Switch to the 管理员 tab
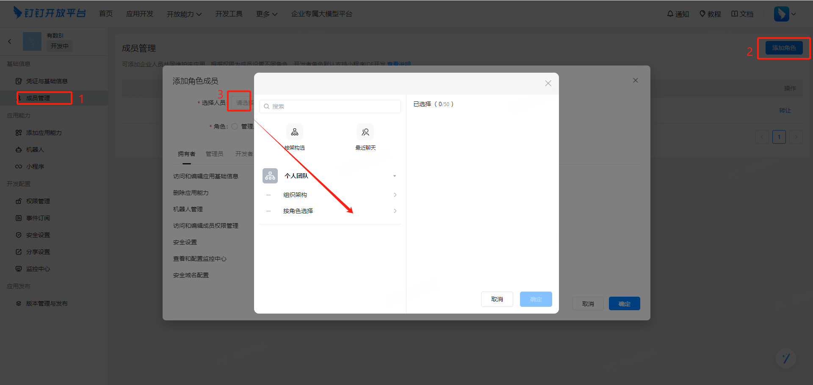Screen dimensions: 813x385 (x=214, y=154)
